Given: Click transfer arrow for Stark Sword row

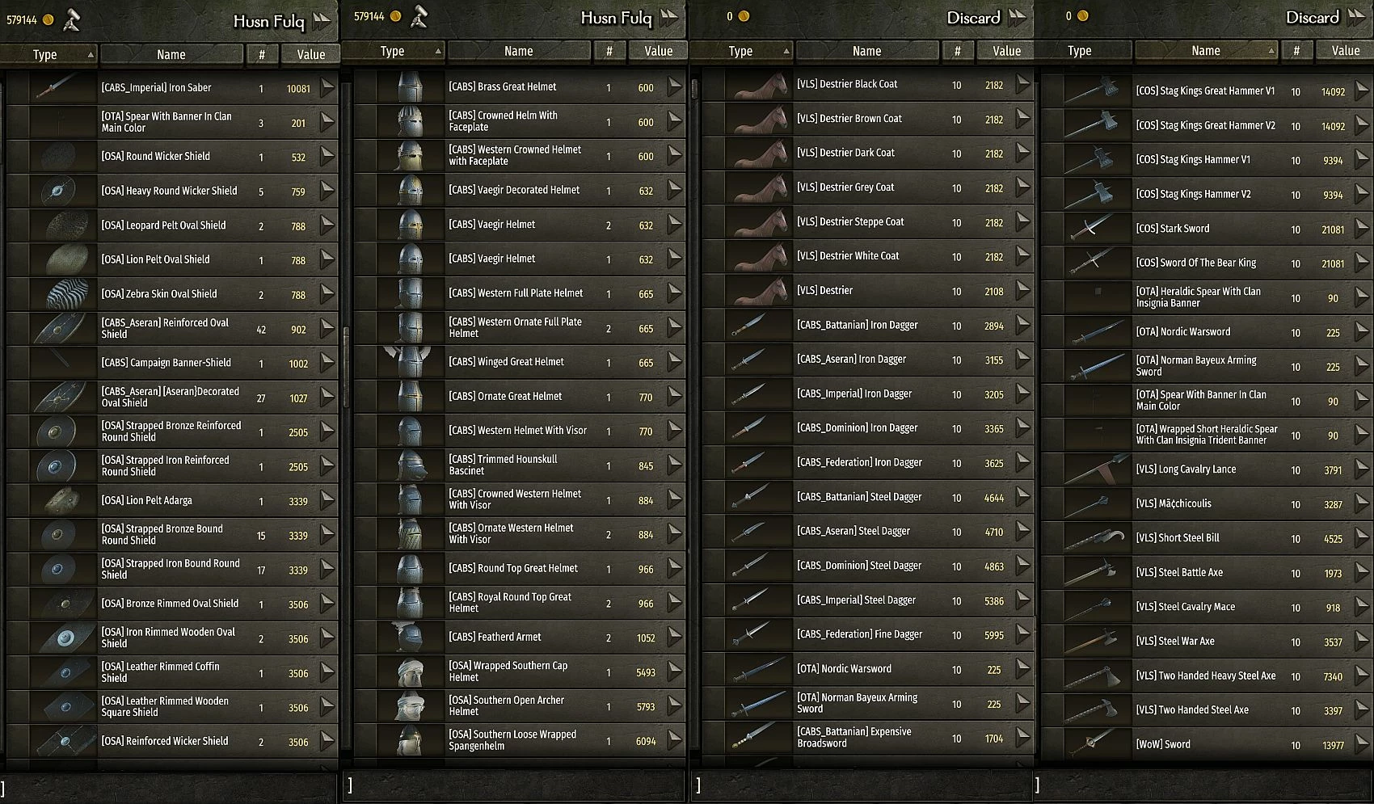Looking at the screenshot, I should (x=1363, y=229).
